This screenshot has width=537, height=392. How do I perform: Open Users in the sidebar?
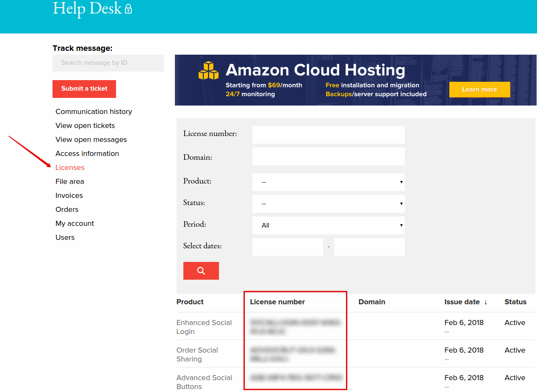(x=65, y=237)
